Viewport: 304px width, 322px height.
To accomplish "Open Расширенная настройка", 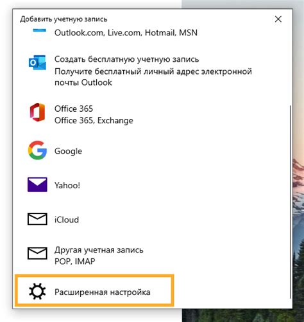I will point(94,291).
